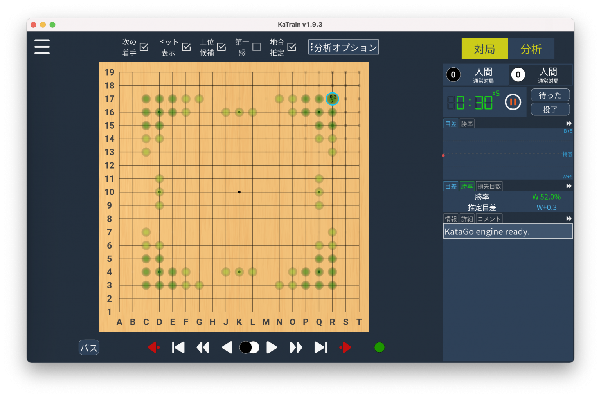Open the hamburger main menu
Image resolution: width=601 pixels, height=398 pixels.
42,47
